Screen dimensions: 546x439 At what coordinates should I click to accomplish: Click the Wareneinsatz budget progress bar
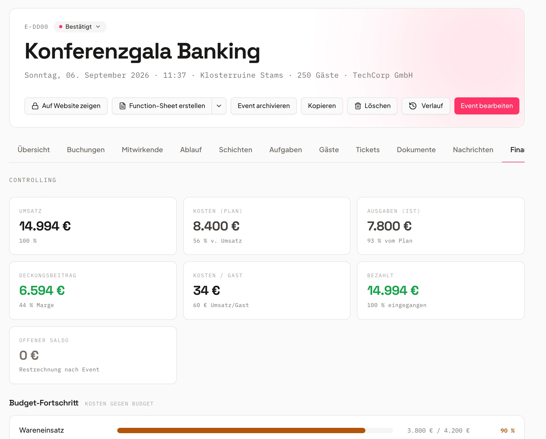point(255,430)
